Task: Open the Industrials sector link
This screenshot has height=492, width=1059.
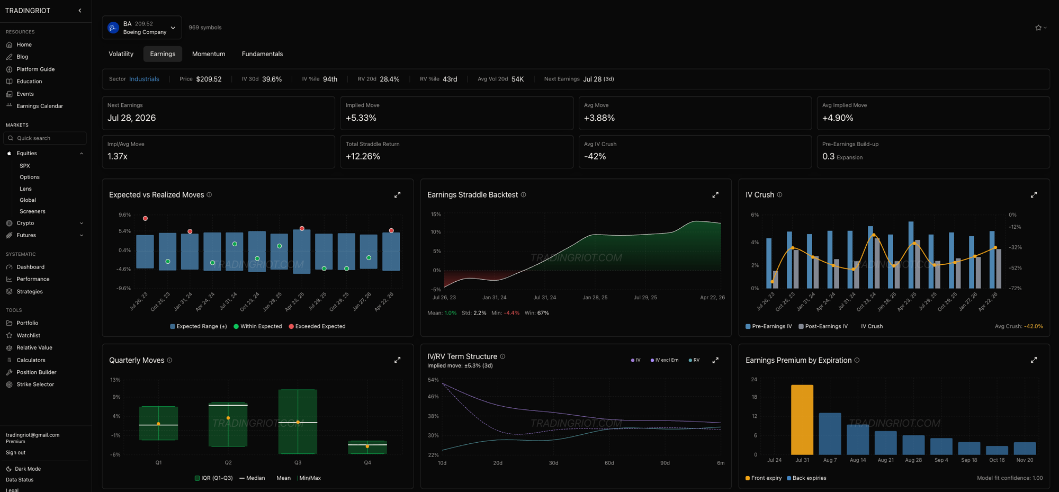Action: coord(144,79)
